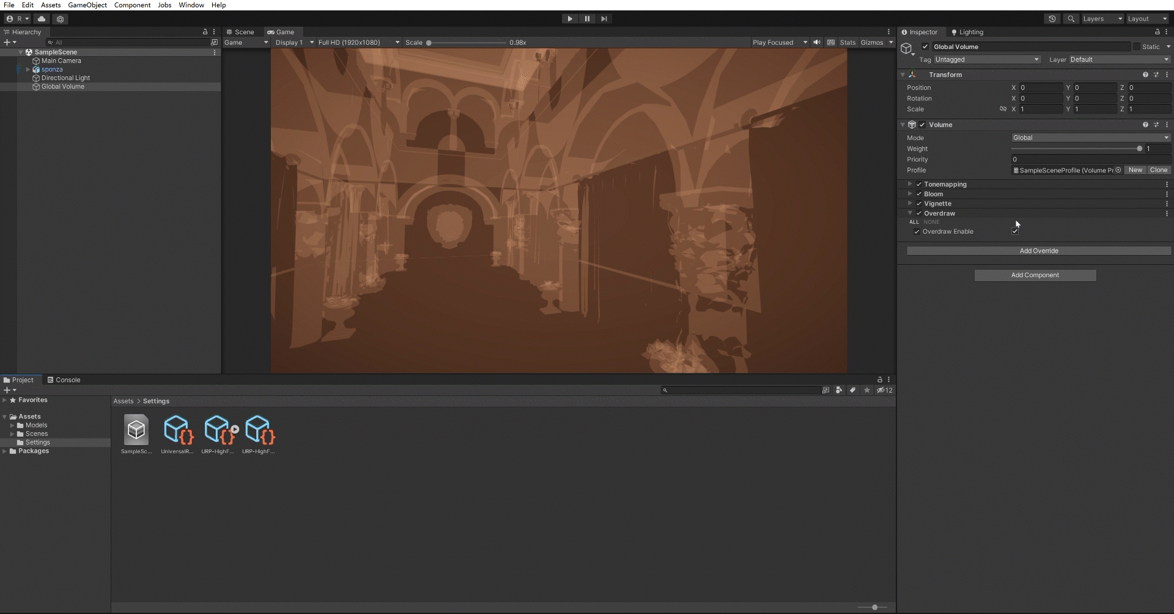Toggle the Overdraw Enable value checkbox
Screen dimensions: 1174x614
point(1015,232)
